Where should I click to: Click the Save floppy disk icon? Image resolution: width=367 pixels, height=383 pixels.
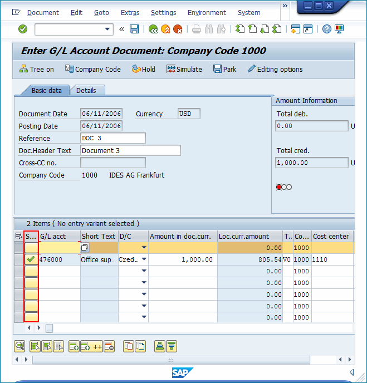click(134, 29)
